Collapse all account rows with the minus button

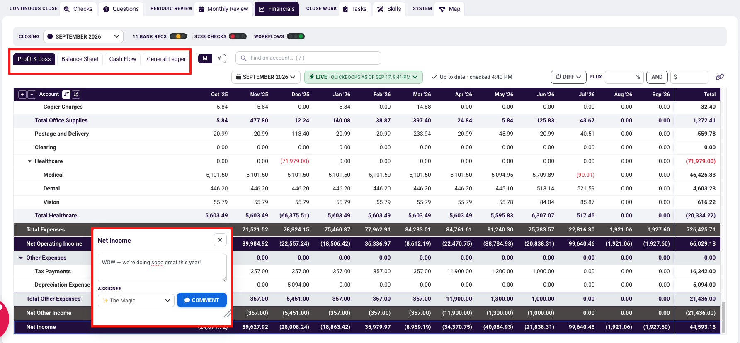(x=32, y=95)
